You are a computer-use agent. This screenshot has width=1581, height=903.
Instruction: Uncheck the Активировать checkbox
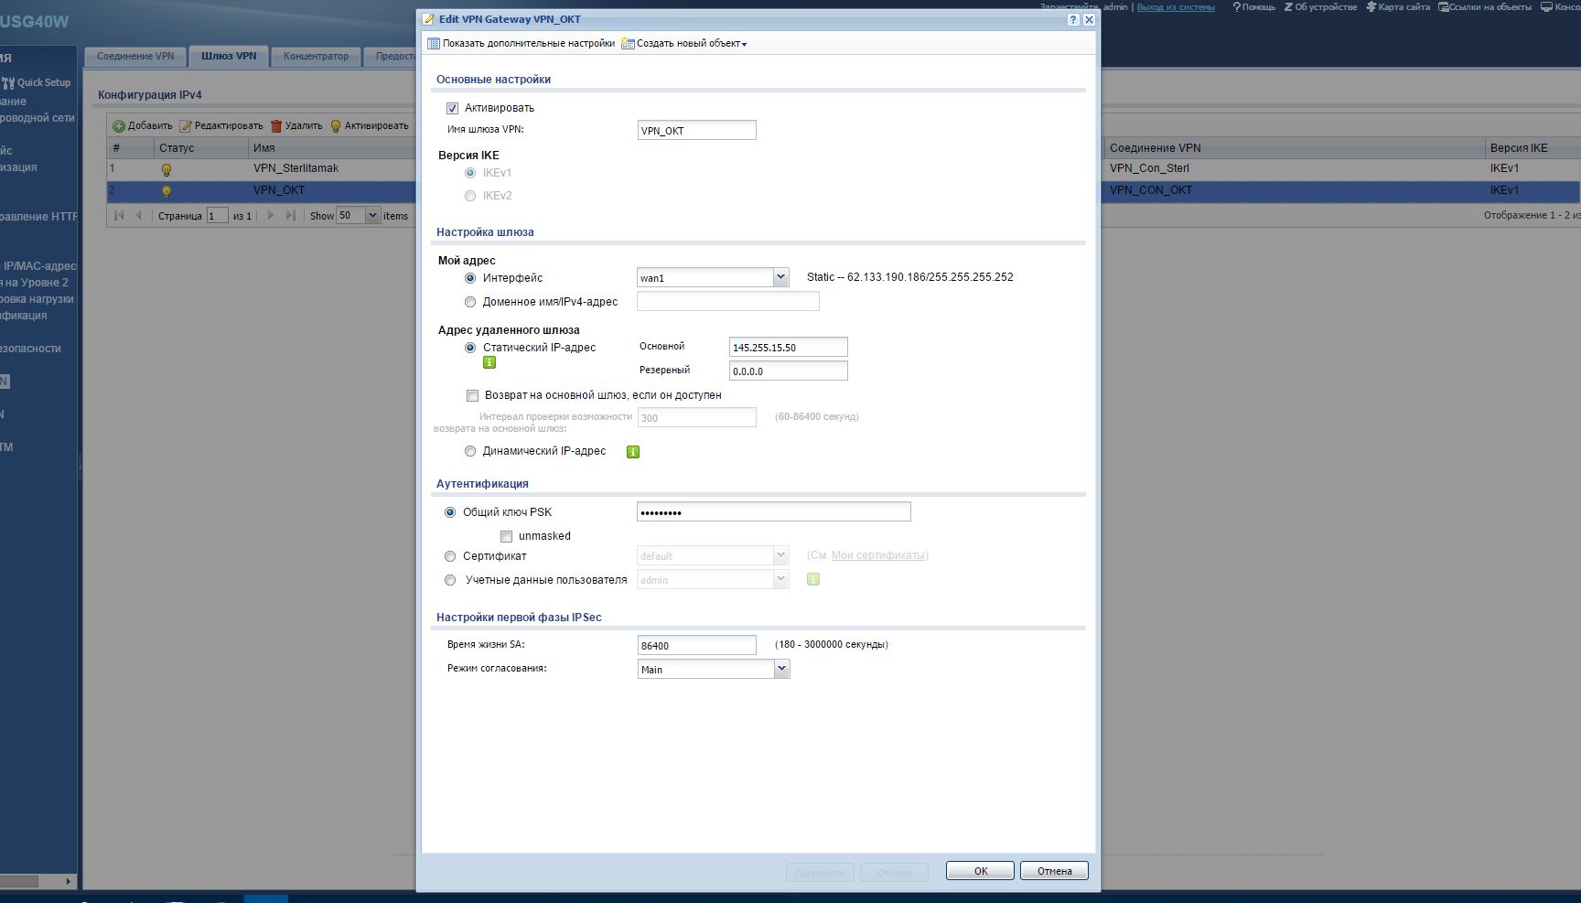pyautogui.click(x=452, y=108)
